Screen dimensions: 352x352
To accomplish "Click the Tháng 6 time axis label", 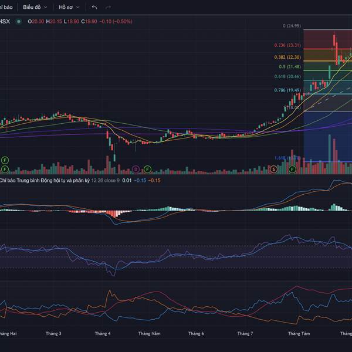I will click(x=196, y=333).
